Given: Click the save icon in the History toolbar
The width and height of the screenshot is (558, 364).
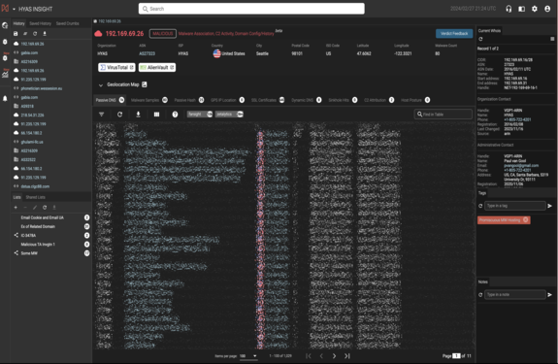Looking at the screenshot, I should tap(16, 33).
